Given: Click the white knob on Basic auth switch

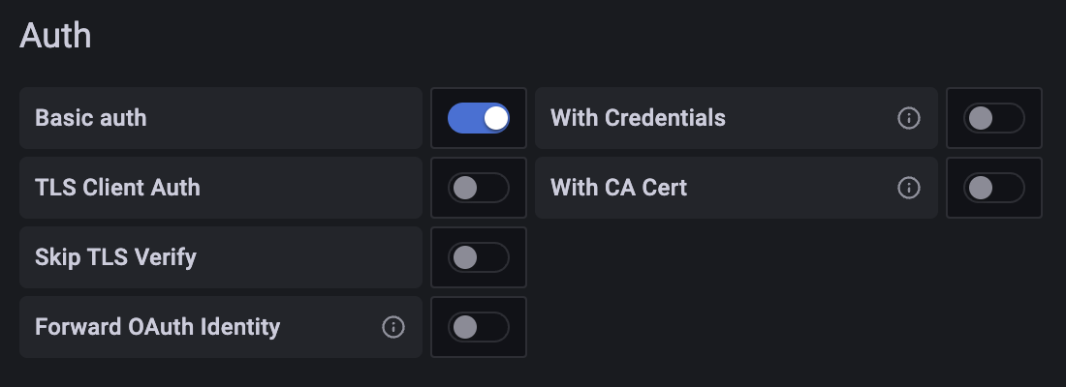Looking at the screenshot, I should [496, 118].
